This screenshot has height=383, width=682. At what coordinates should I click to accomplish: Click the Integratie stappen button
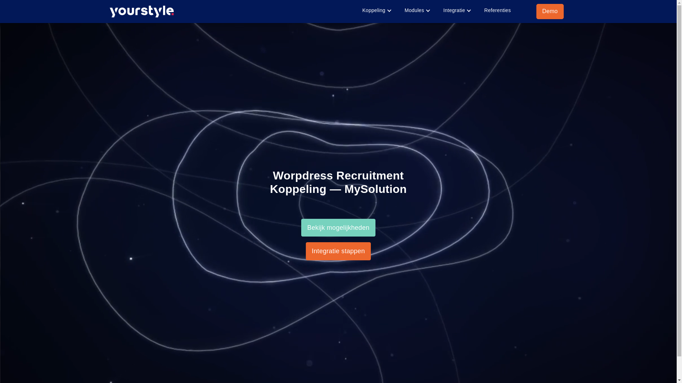[x=338, y=251]
